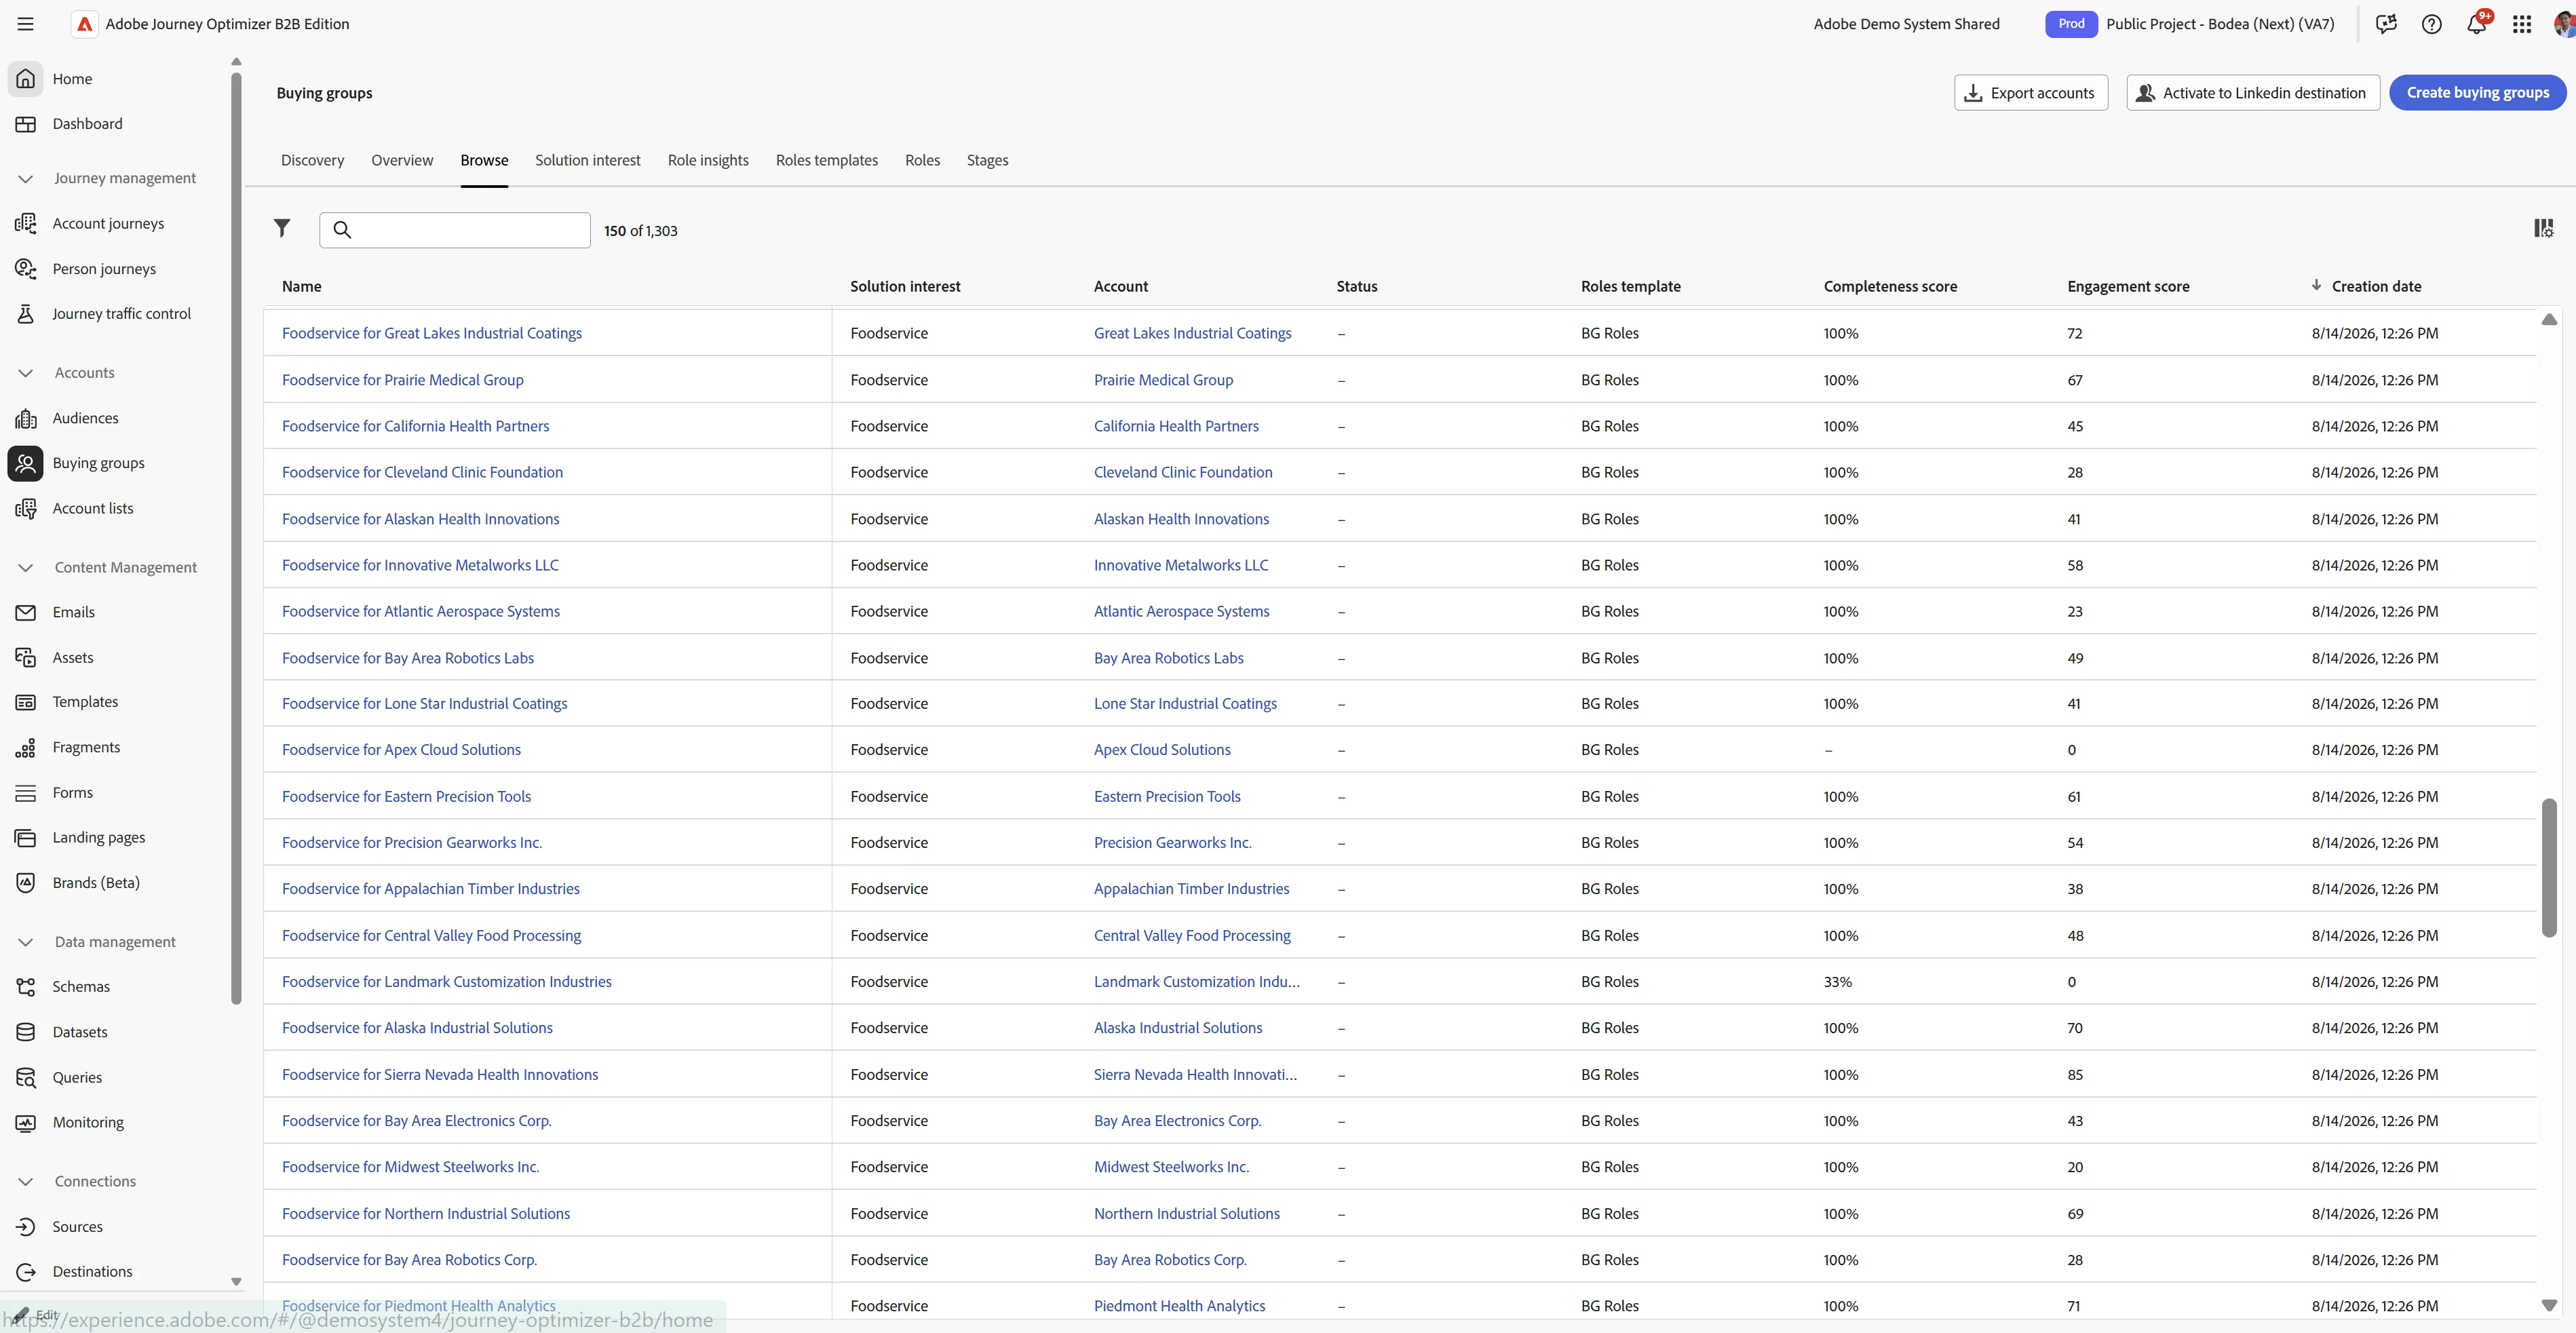Image resolution: width=2576 pixels, height=1333 pixels.
Task: Switch to the Discovery tab
Action: (x=312, y=160)
